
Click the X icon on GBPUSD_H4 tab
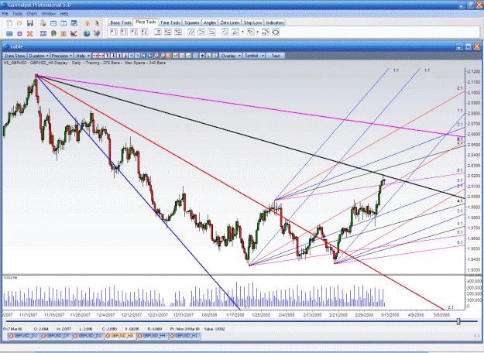pos(139,336)
